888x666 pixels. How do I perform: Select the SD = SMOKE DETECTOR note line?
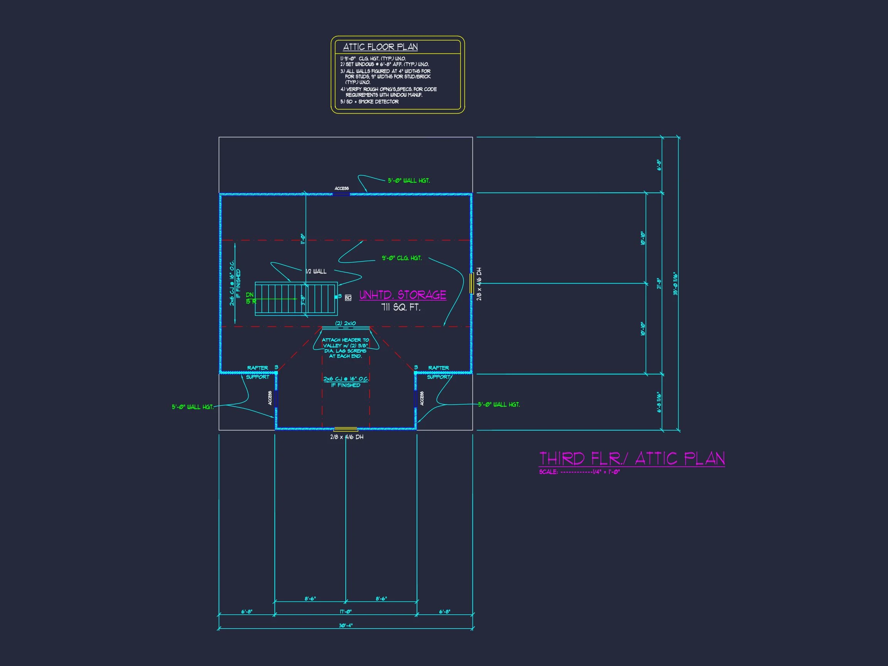(369, 102)
